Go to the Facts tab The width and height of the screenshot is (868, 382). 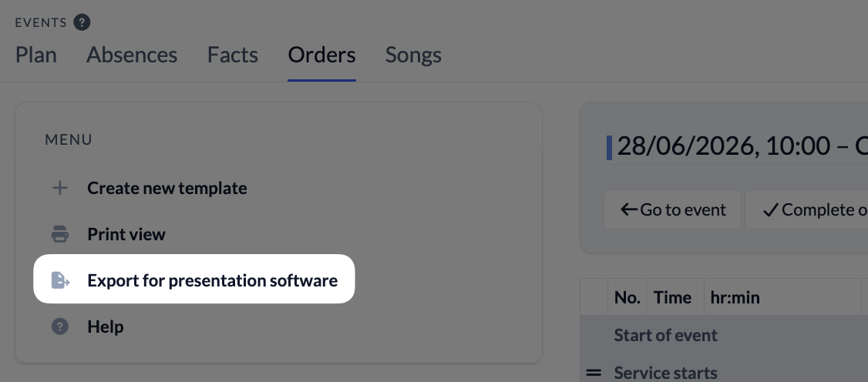click(x=233, y=55)
